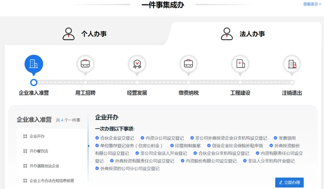Click the 企业准入准营 building icon

point(34,64)
